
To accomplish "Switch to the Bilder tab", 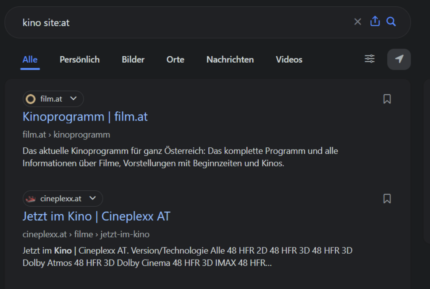I will [x=133, y=60].
